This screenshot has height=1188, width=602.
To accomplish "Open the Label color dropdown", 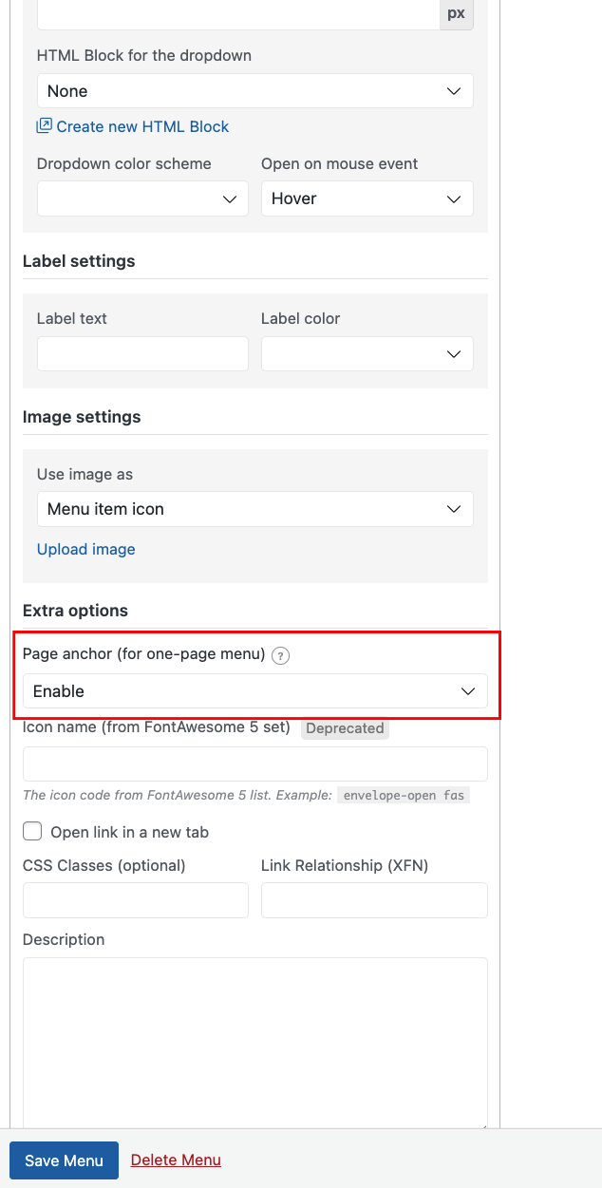I will (367, 353).
